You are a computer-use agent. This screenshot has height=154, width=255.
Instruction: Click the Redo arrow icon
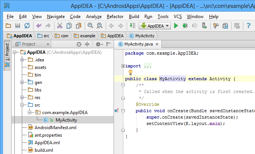coord(48,26)
